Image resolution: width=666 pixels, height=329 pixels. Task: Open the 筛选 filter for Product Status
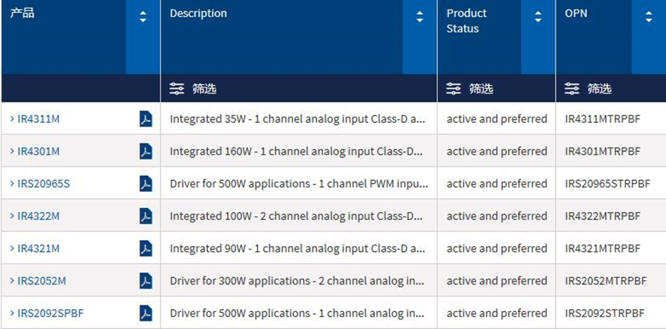point(470,89)
